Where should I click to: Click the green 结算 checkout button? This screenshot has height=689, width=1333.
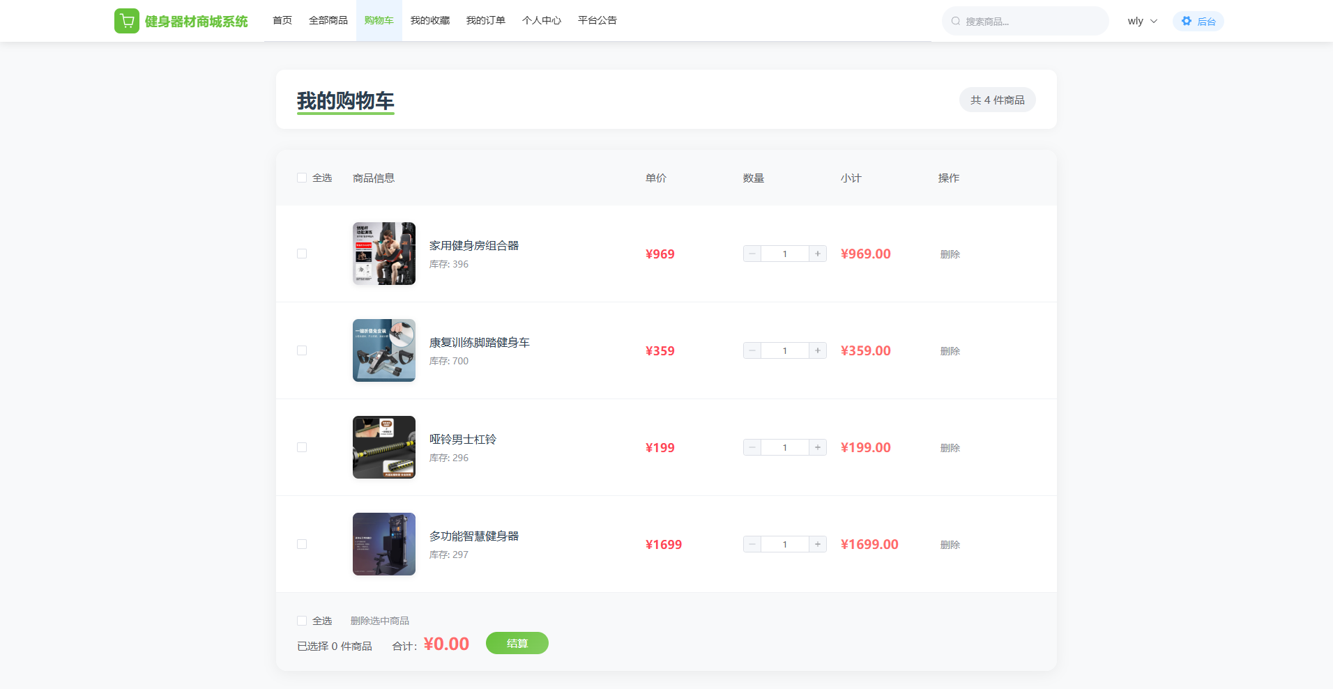point(517,643)
